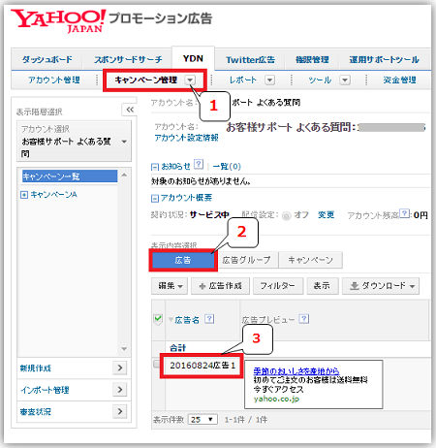Open help icon next to アカウント残高
Image resolution: width=436 pixels, height=448 pixels.
pyautogui.click(x=404, y=213)
